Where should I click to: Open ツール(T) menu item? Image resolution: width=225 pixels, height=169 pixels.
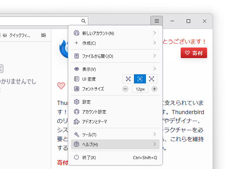115,134
